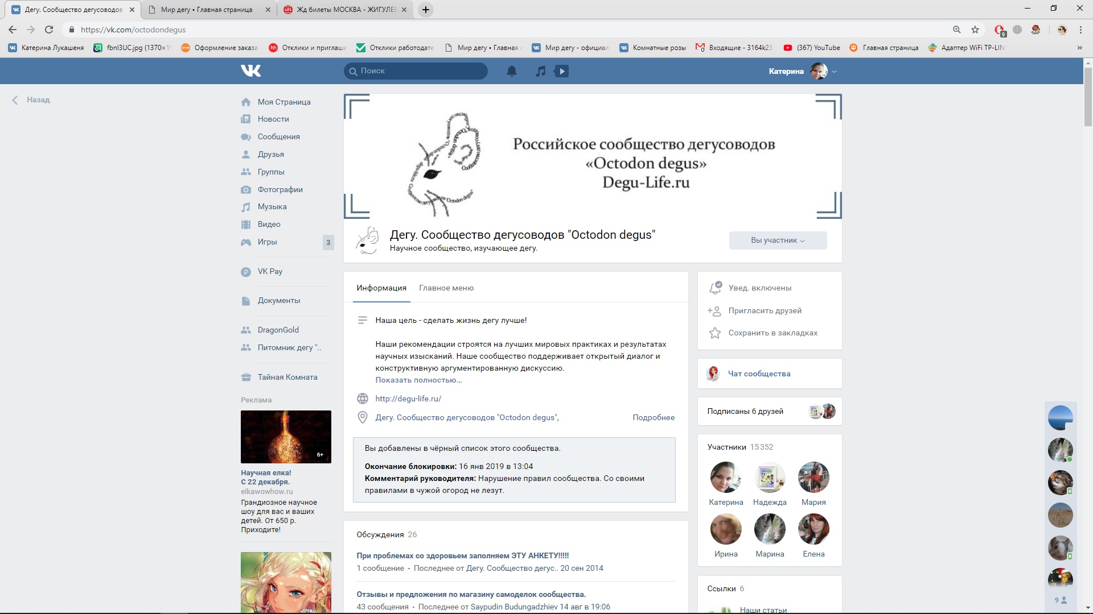The image size is (1093, 614).
Task: Open Друзья in the left menu
Action: 271,155
